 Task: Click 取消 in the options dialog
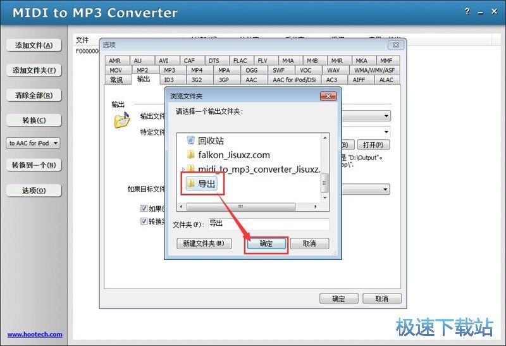coord(382,299)
